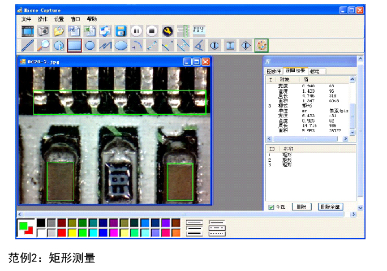Screen dimensions: 387x271
Task: Click the 对象 column header
Action: pyautogui.click(x=285, y=79)
